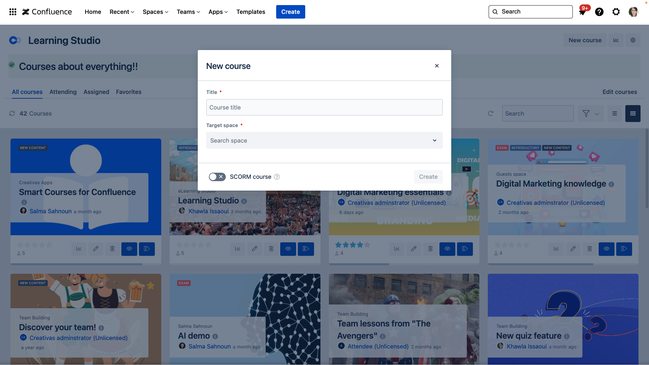649x365 pixels.
Task: Start the Smart Courses for Confluence course
Action: [147, 249]
